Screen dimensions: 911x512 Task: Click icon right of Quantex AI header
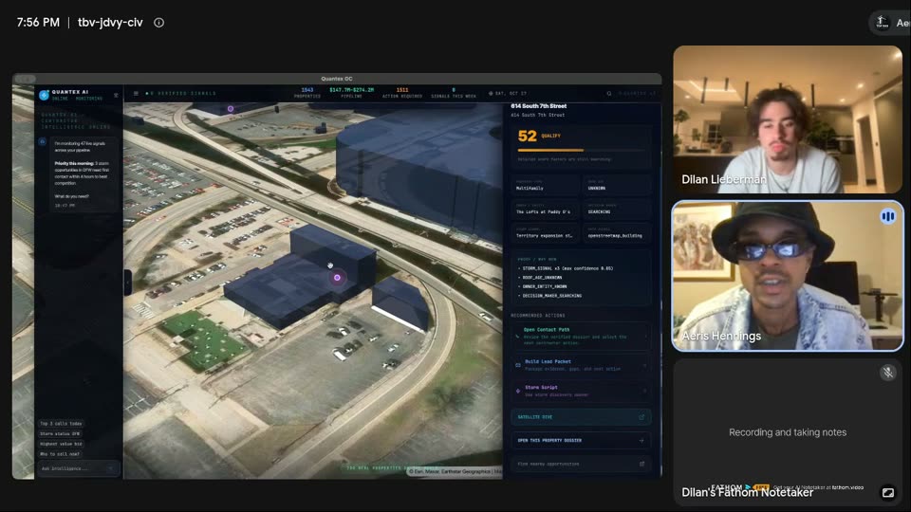tap(116, 95)
